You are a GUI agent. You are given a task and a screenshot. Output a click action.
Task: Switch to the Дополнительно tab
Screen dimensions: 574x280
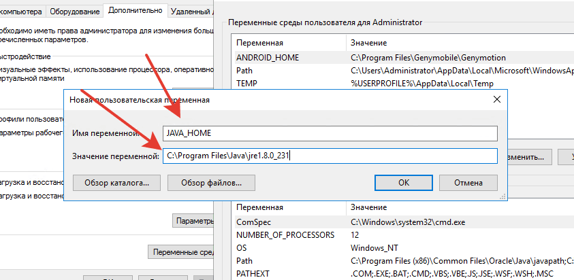point(135,11)
